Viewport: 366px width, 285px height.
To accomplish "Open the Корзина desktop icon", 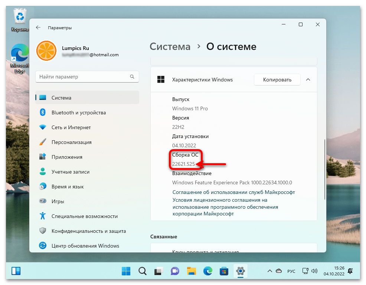I will [x=20, y=20].
